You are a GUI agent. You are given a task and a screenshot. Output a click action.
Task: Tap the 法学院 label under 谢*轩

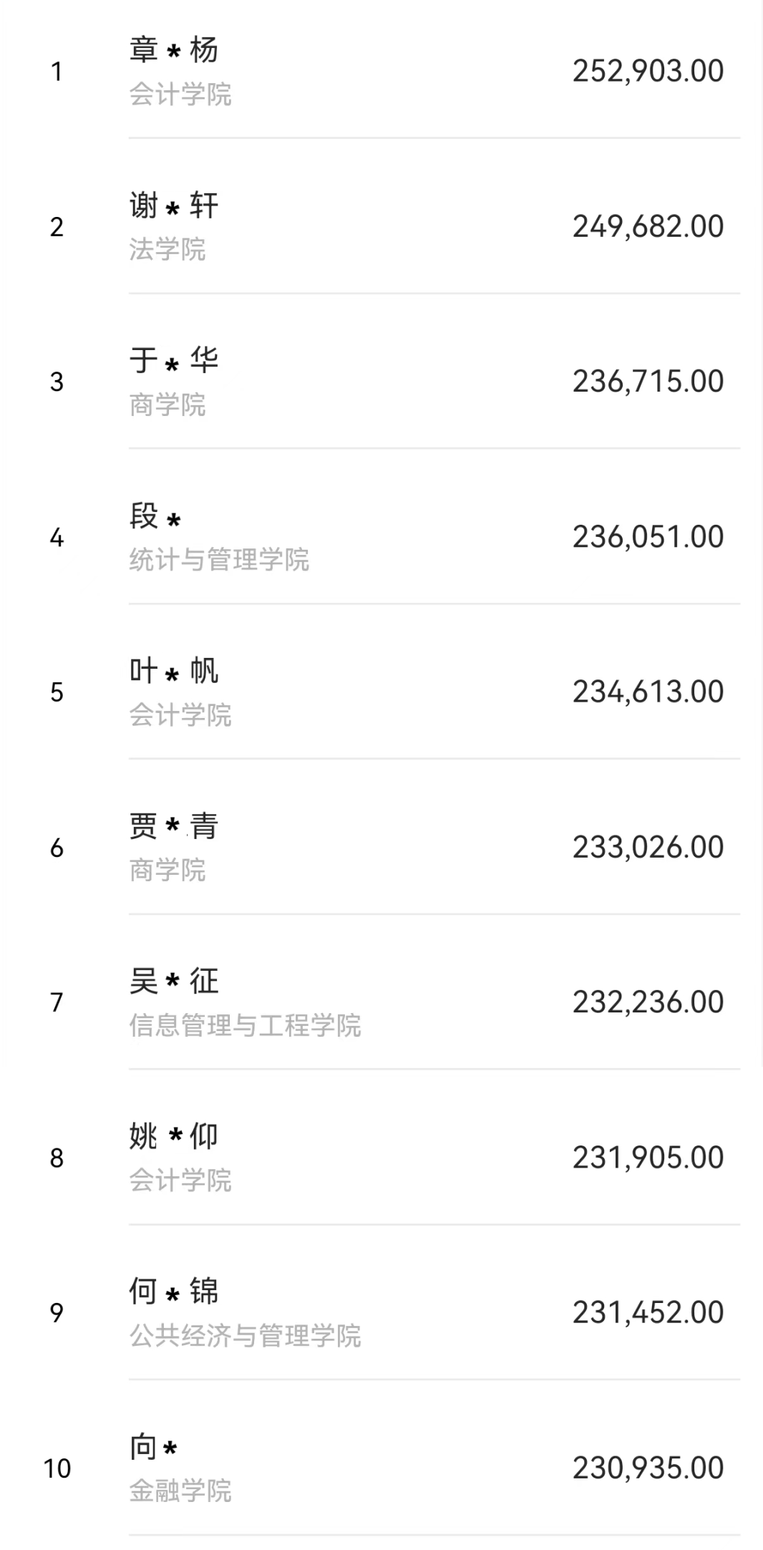click(167, 249)
